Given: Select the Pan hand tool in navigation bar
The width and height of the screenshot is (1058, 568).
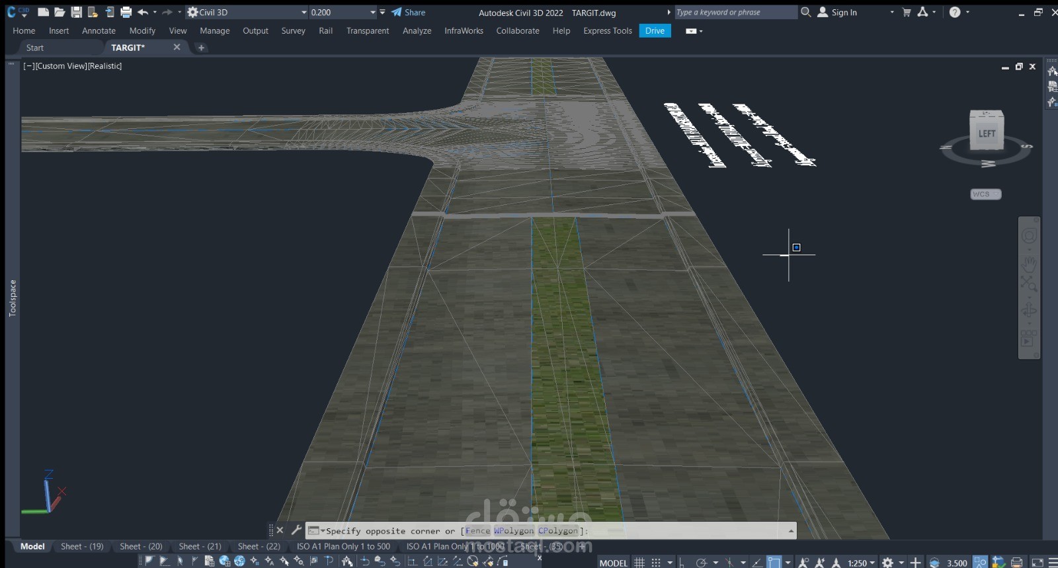Looking at the screenshot, I should 1029,265.
